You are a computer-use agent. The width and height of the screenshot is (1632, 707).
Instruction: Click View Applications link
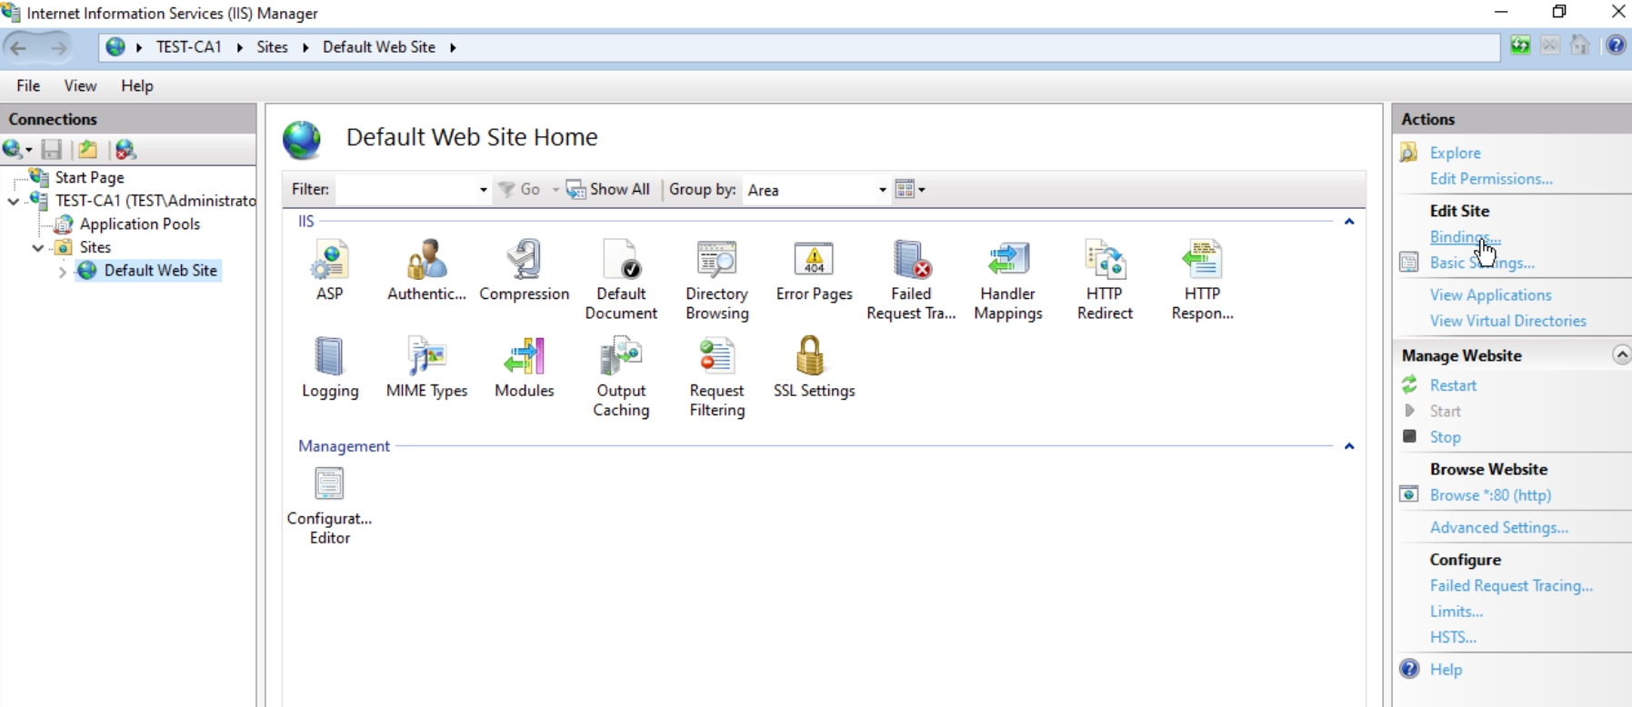click(x=1490, y=295)
